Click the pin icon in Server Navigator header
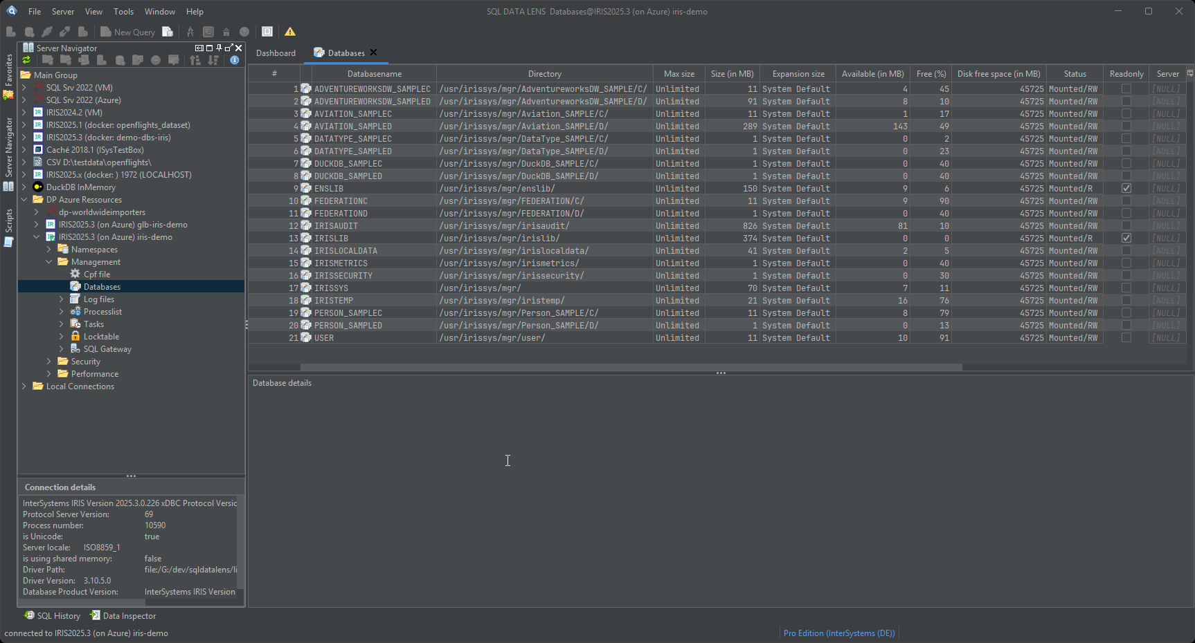 219,48
